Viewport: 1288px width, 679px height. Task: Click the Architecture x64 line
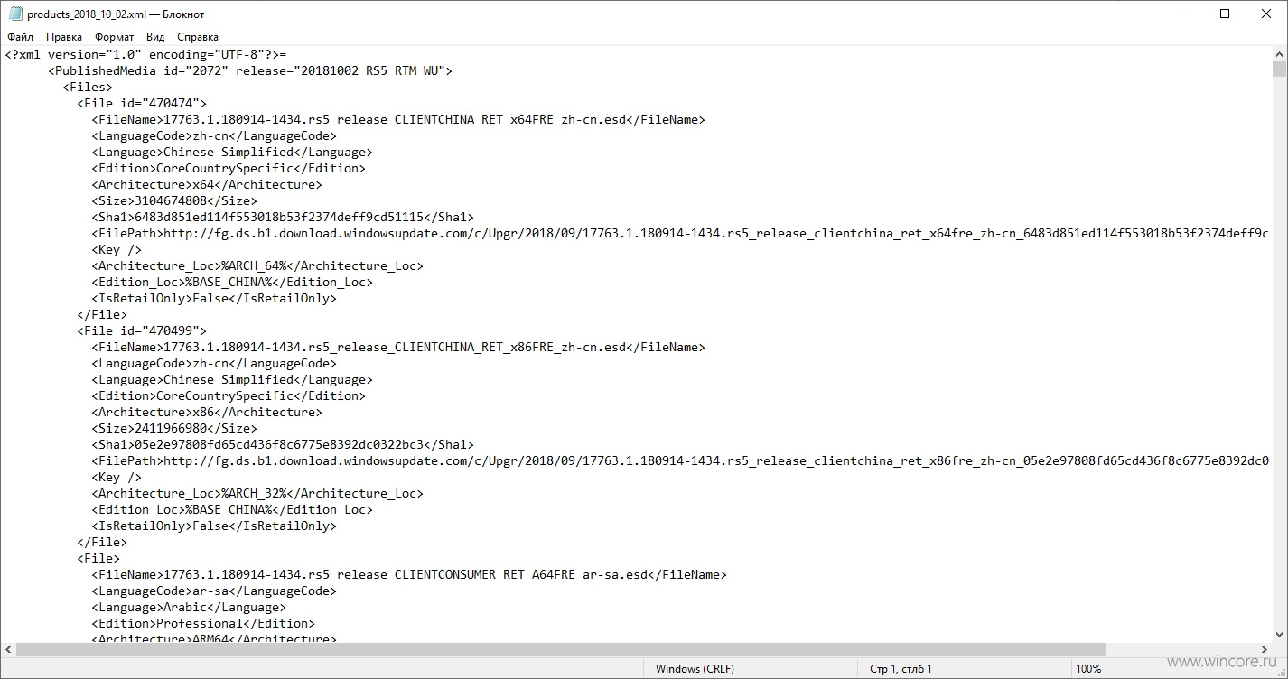(x=207, y=184)
